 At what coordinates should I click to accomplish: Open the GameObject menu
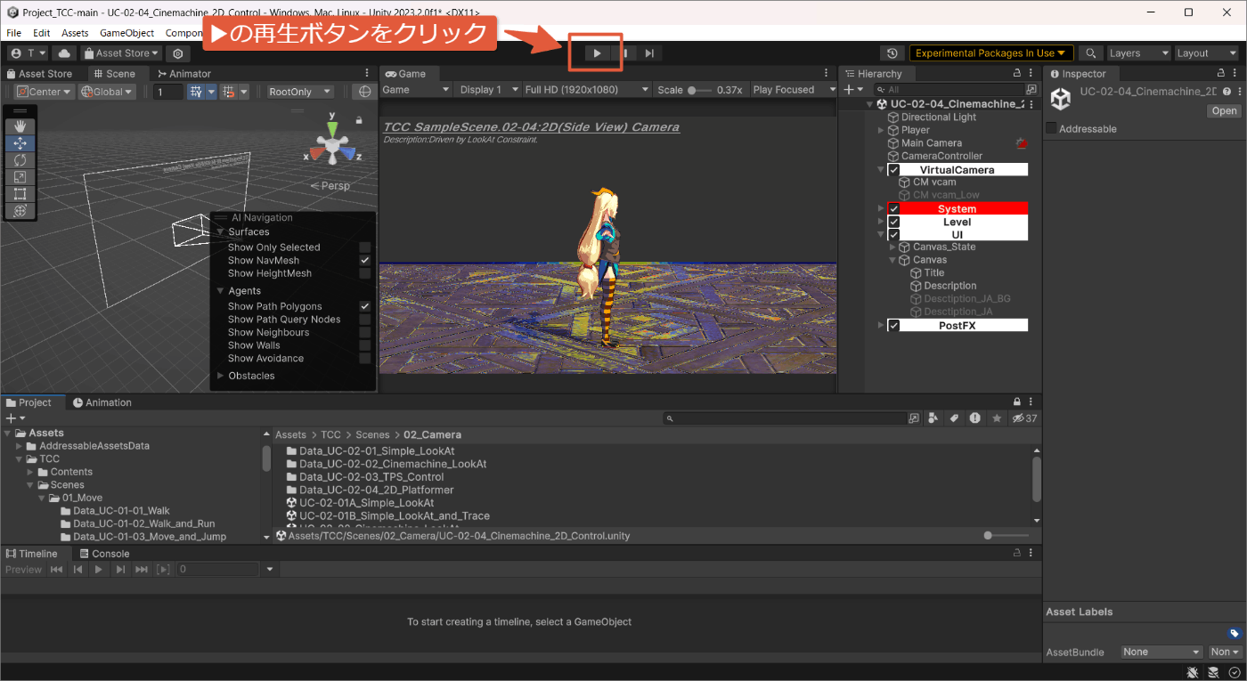point(126,33)
